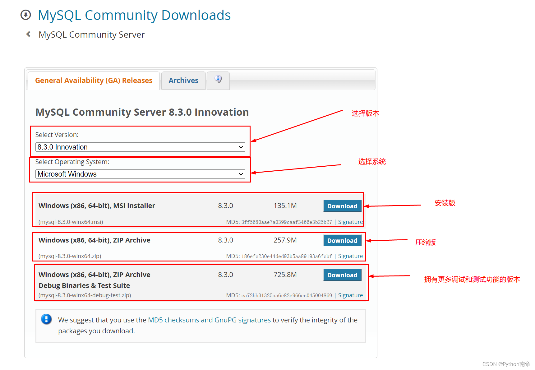Click the 257.9M file size value
Image resolution: width=535 pixels, height=370 pixels.
[285, 240]
